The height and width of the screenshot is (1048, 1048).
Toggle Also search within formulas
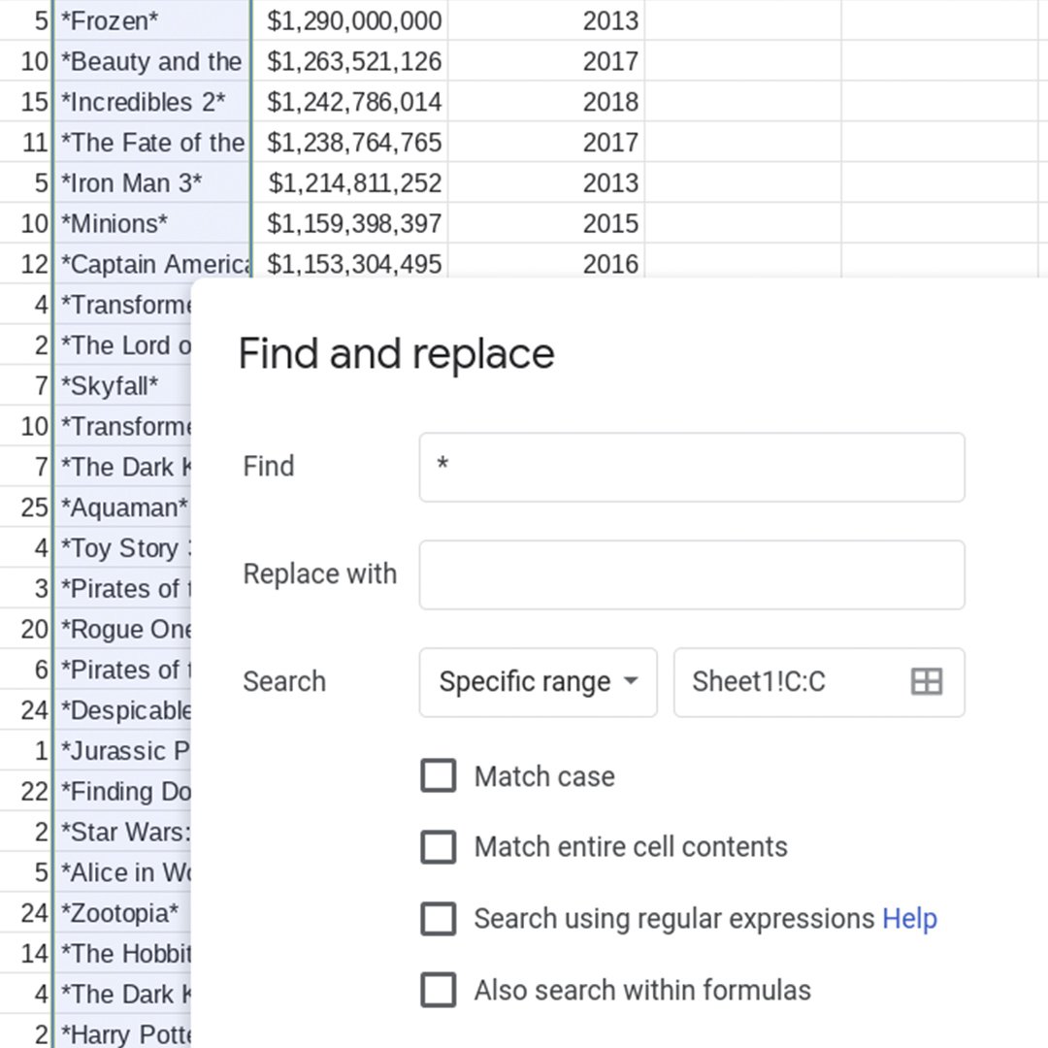coord(439,991)
